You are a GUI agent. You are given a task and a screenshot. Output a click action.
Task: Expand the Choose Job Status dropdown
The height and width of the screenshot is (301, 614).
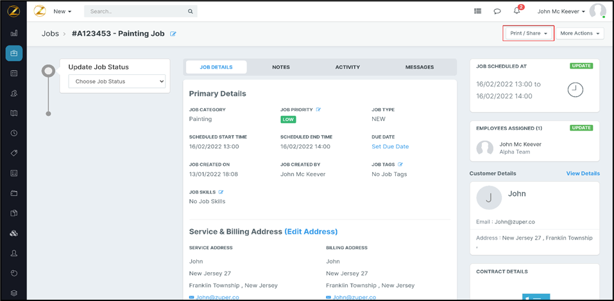(x=117, y=81)
